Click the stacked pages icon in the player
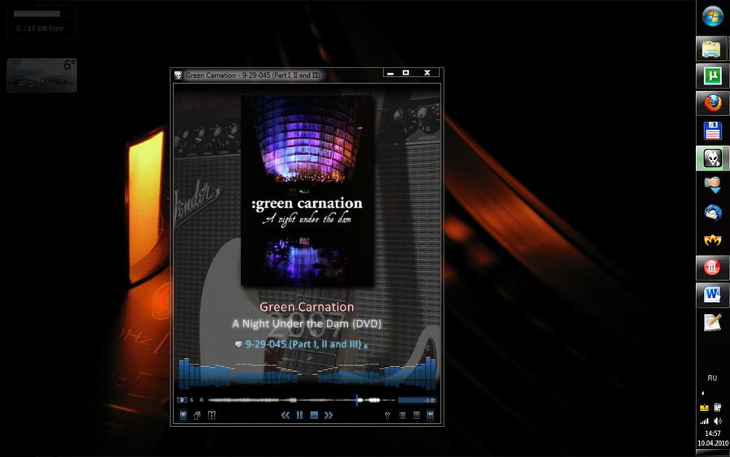The width and height of the screenshot is (730, 457). [x=197, y=415]
